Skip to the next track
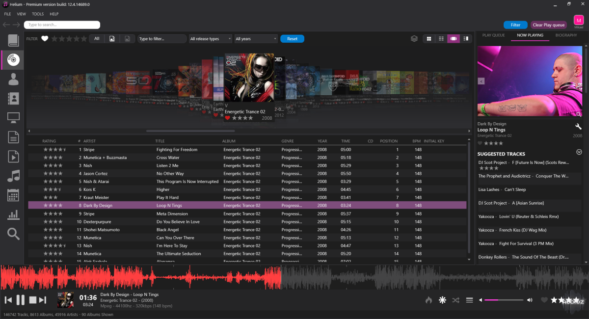Viewport: 589px width, 319px height. click(43, 300)
